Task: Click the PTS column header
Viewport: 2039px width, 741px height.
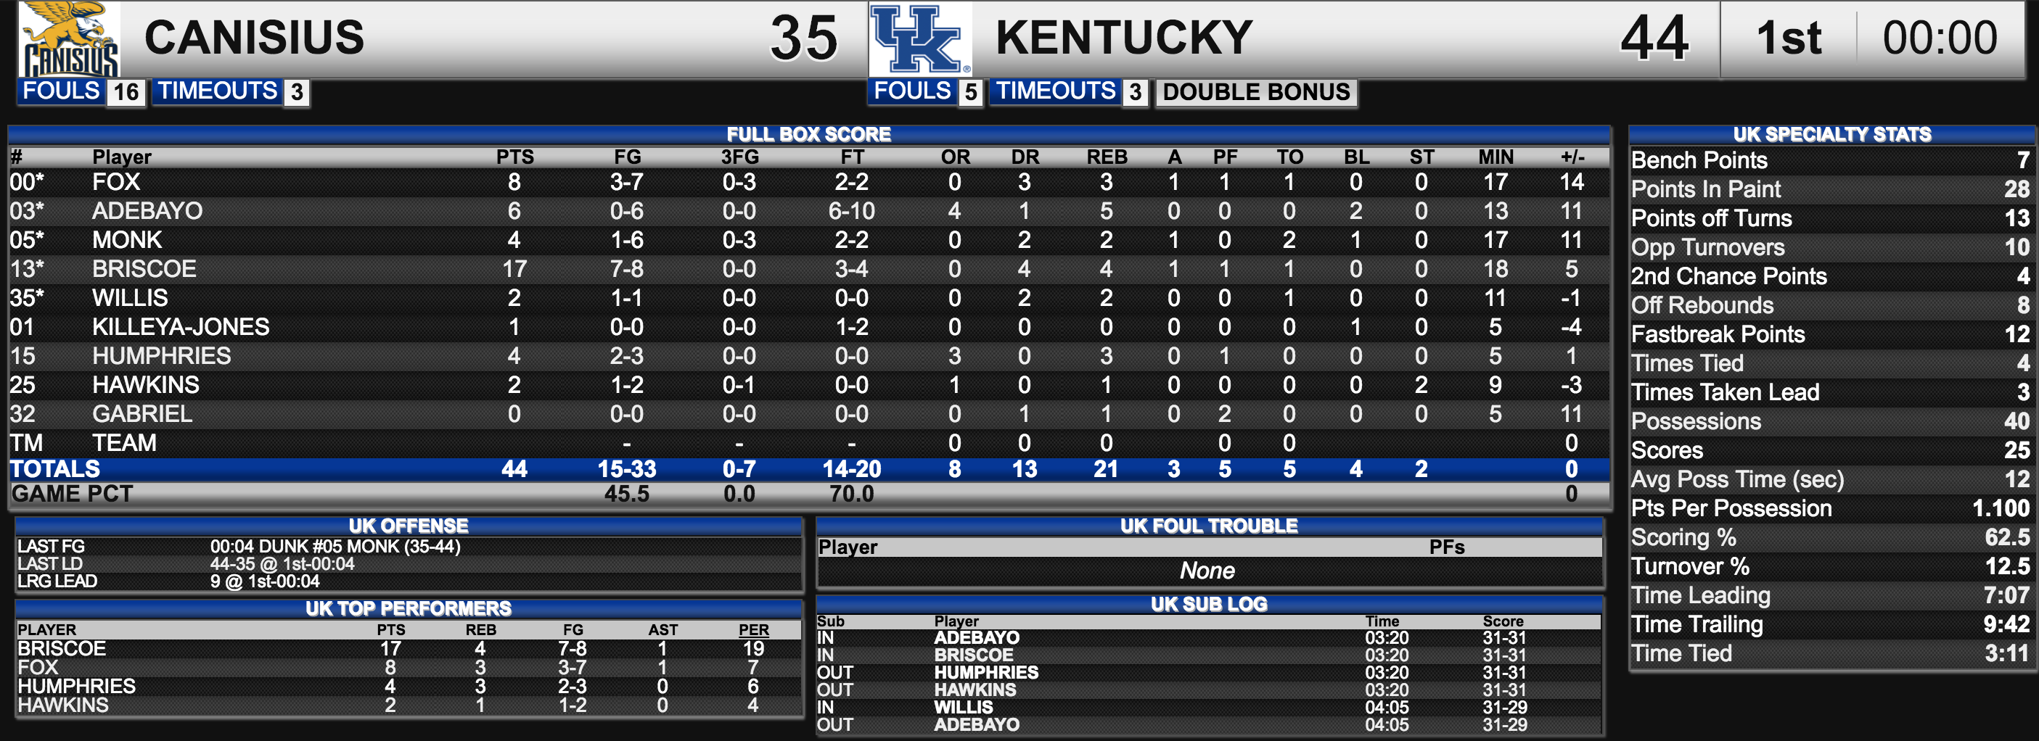Action: pos(514,157)
